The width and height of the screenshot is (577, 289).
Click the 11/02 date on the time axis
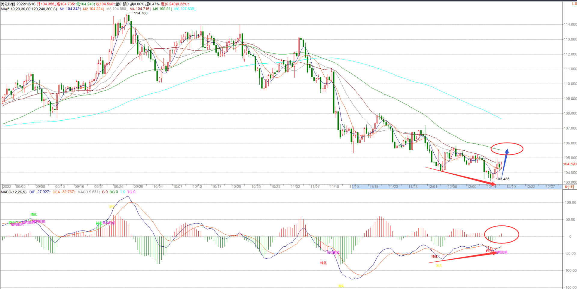(x=295, y=187)
